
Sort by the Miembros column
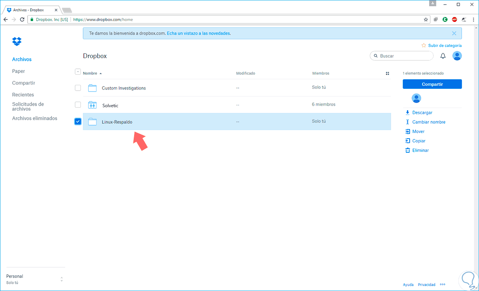point(321,74)
